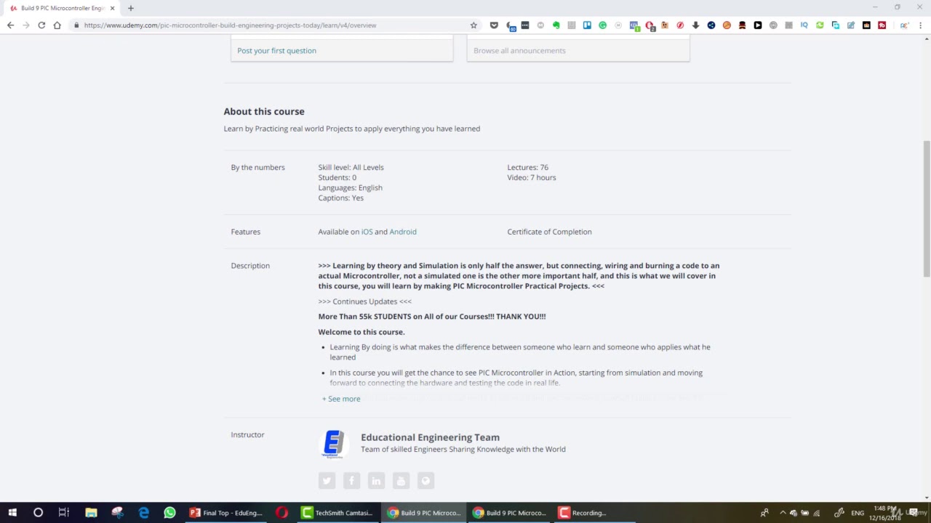Open the instructor website globe icon
This screenshot has width=931, height=523.
coord(425,480)
